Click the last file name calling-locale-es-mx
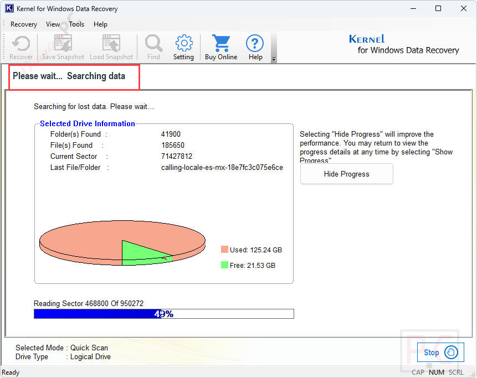This screenshot has height=378, width=477. [x=222, y=168]
